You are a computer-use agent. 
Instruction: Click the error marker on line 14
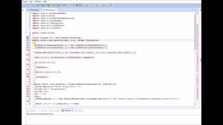(x=28, y=45)
